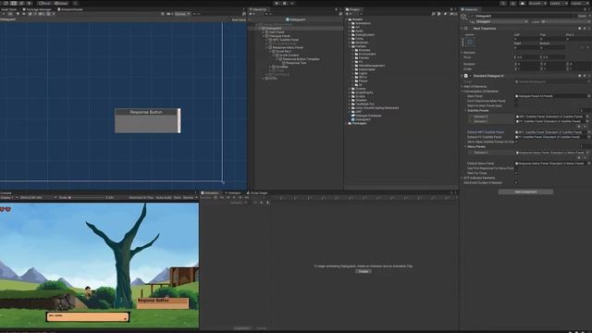Toggle Wait For Main Panel Open checkbox
Image resolution: width=592 pixels, height=333 pixels.
(516, 105)
